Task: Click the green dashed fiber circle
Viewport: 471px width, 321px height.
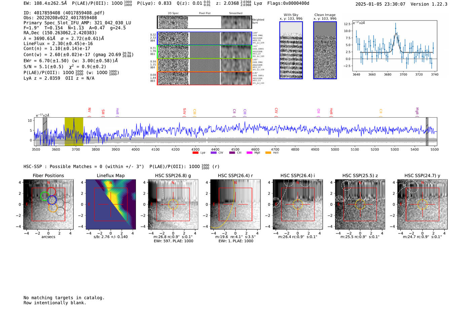Action: pyautogui.click(x=44, y=196)
